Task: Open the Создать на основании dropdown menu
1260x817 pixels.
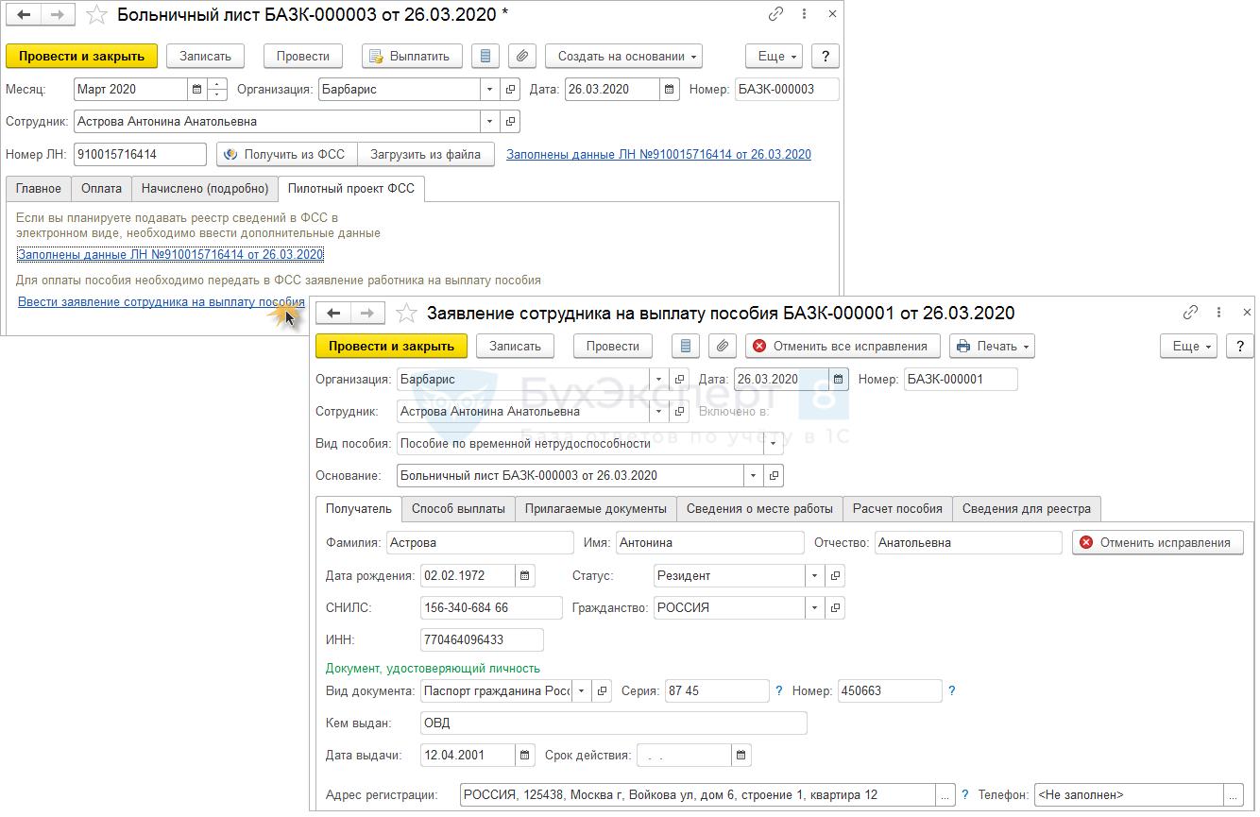Action: [623, 56]
